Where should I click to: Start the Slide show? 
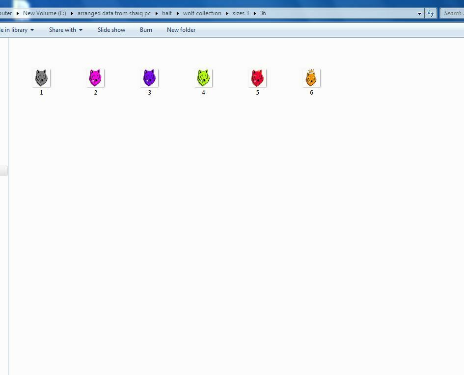(x=111, y=30)
